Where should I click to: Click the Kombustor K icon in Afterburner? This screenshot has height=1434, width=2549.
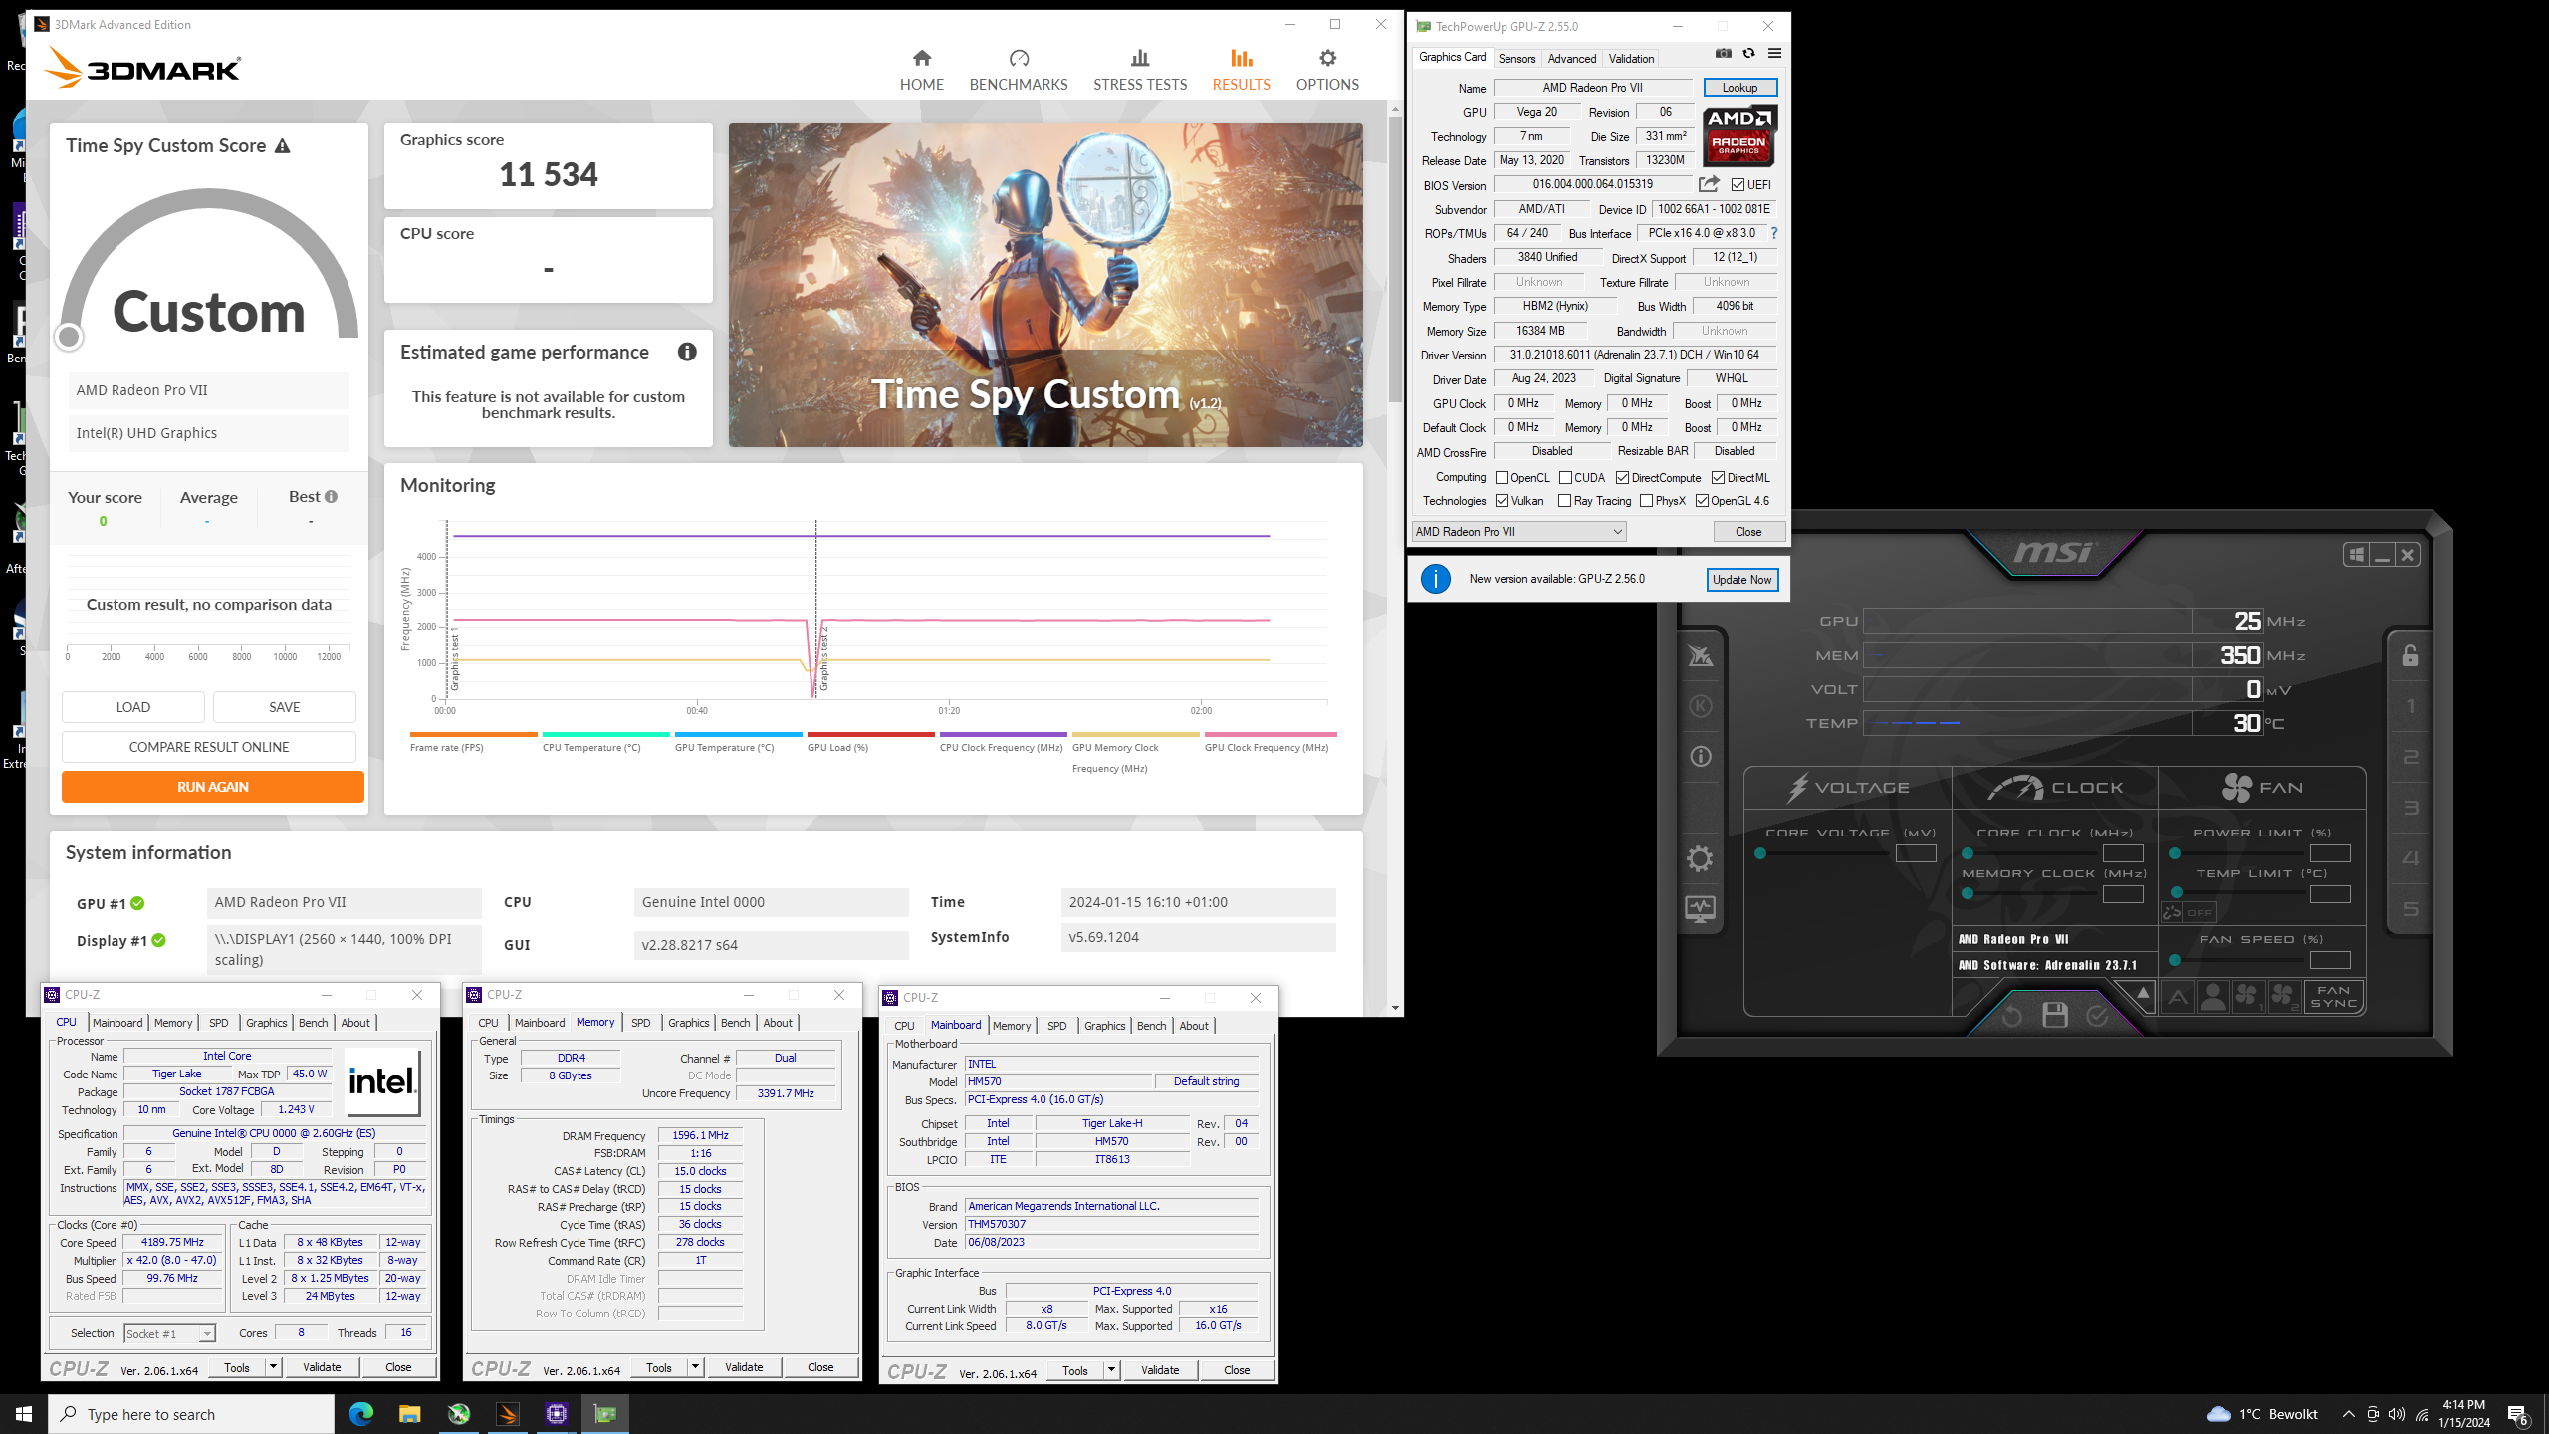coord(1700,706)
